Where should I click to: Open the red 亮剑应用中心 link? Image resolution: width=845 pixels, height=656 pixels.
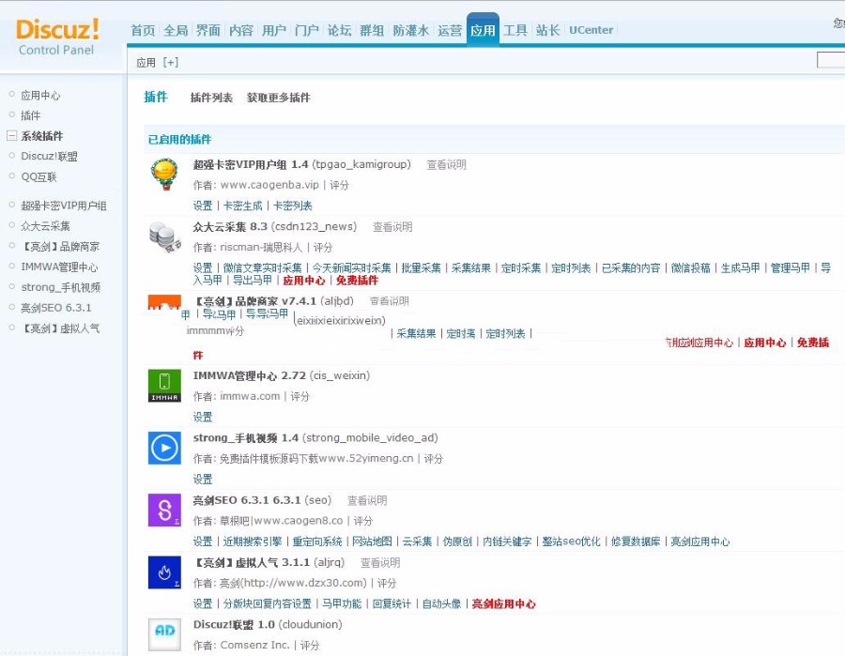(501, 604)
